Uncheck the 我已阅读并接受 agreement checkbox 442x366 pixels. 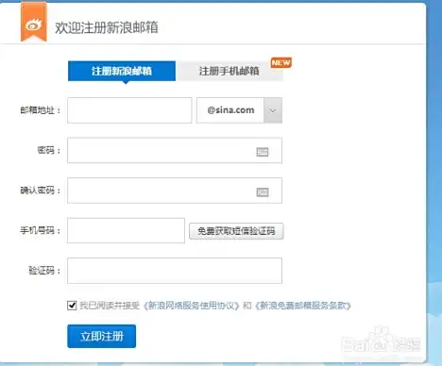tap(72, 305)
